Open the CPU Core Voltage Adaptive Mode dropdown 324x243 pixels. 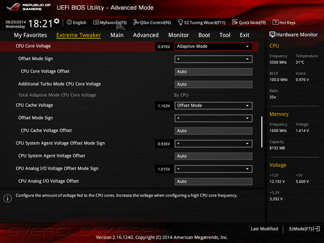tap(213, 47)
